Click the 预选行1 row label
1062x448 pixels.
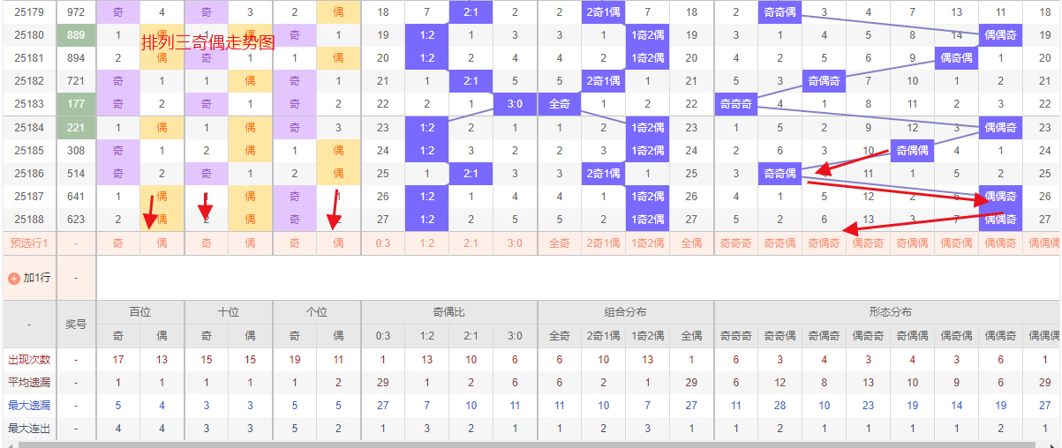(29, 243)
